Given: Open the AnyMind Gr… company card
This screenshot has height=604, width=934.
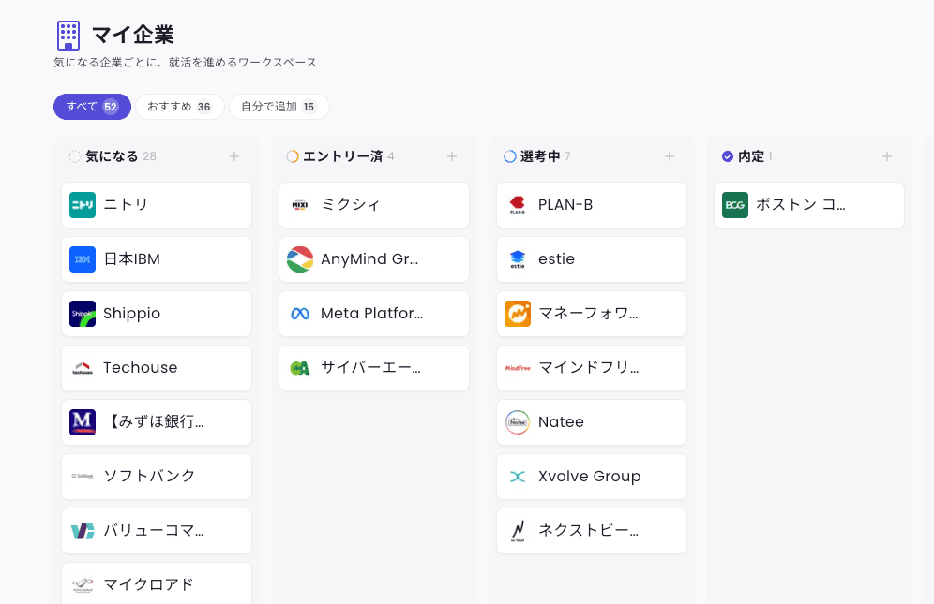Looking at the screenshot, I should pos(374,259).
